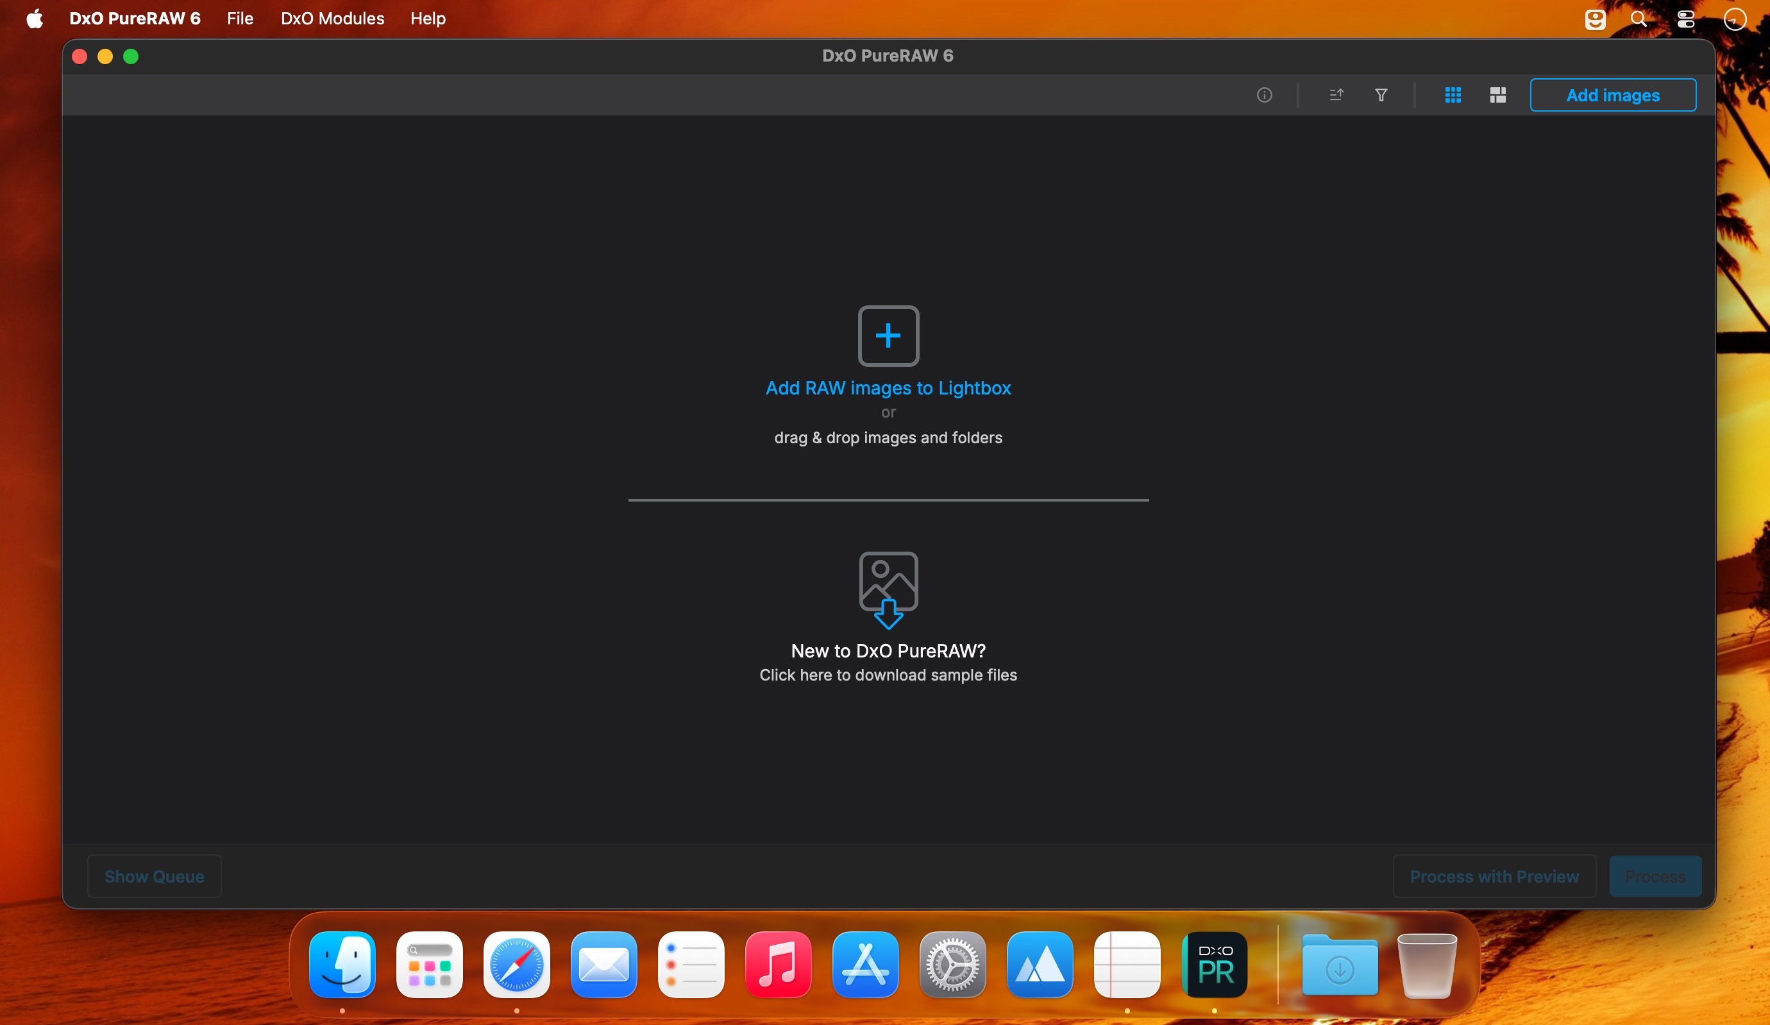1770x1025 pixels.
Task: Open the Apple menu
Action: [35, 18]
